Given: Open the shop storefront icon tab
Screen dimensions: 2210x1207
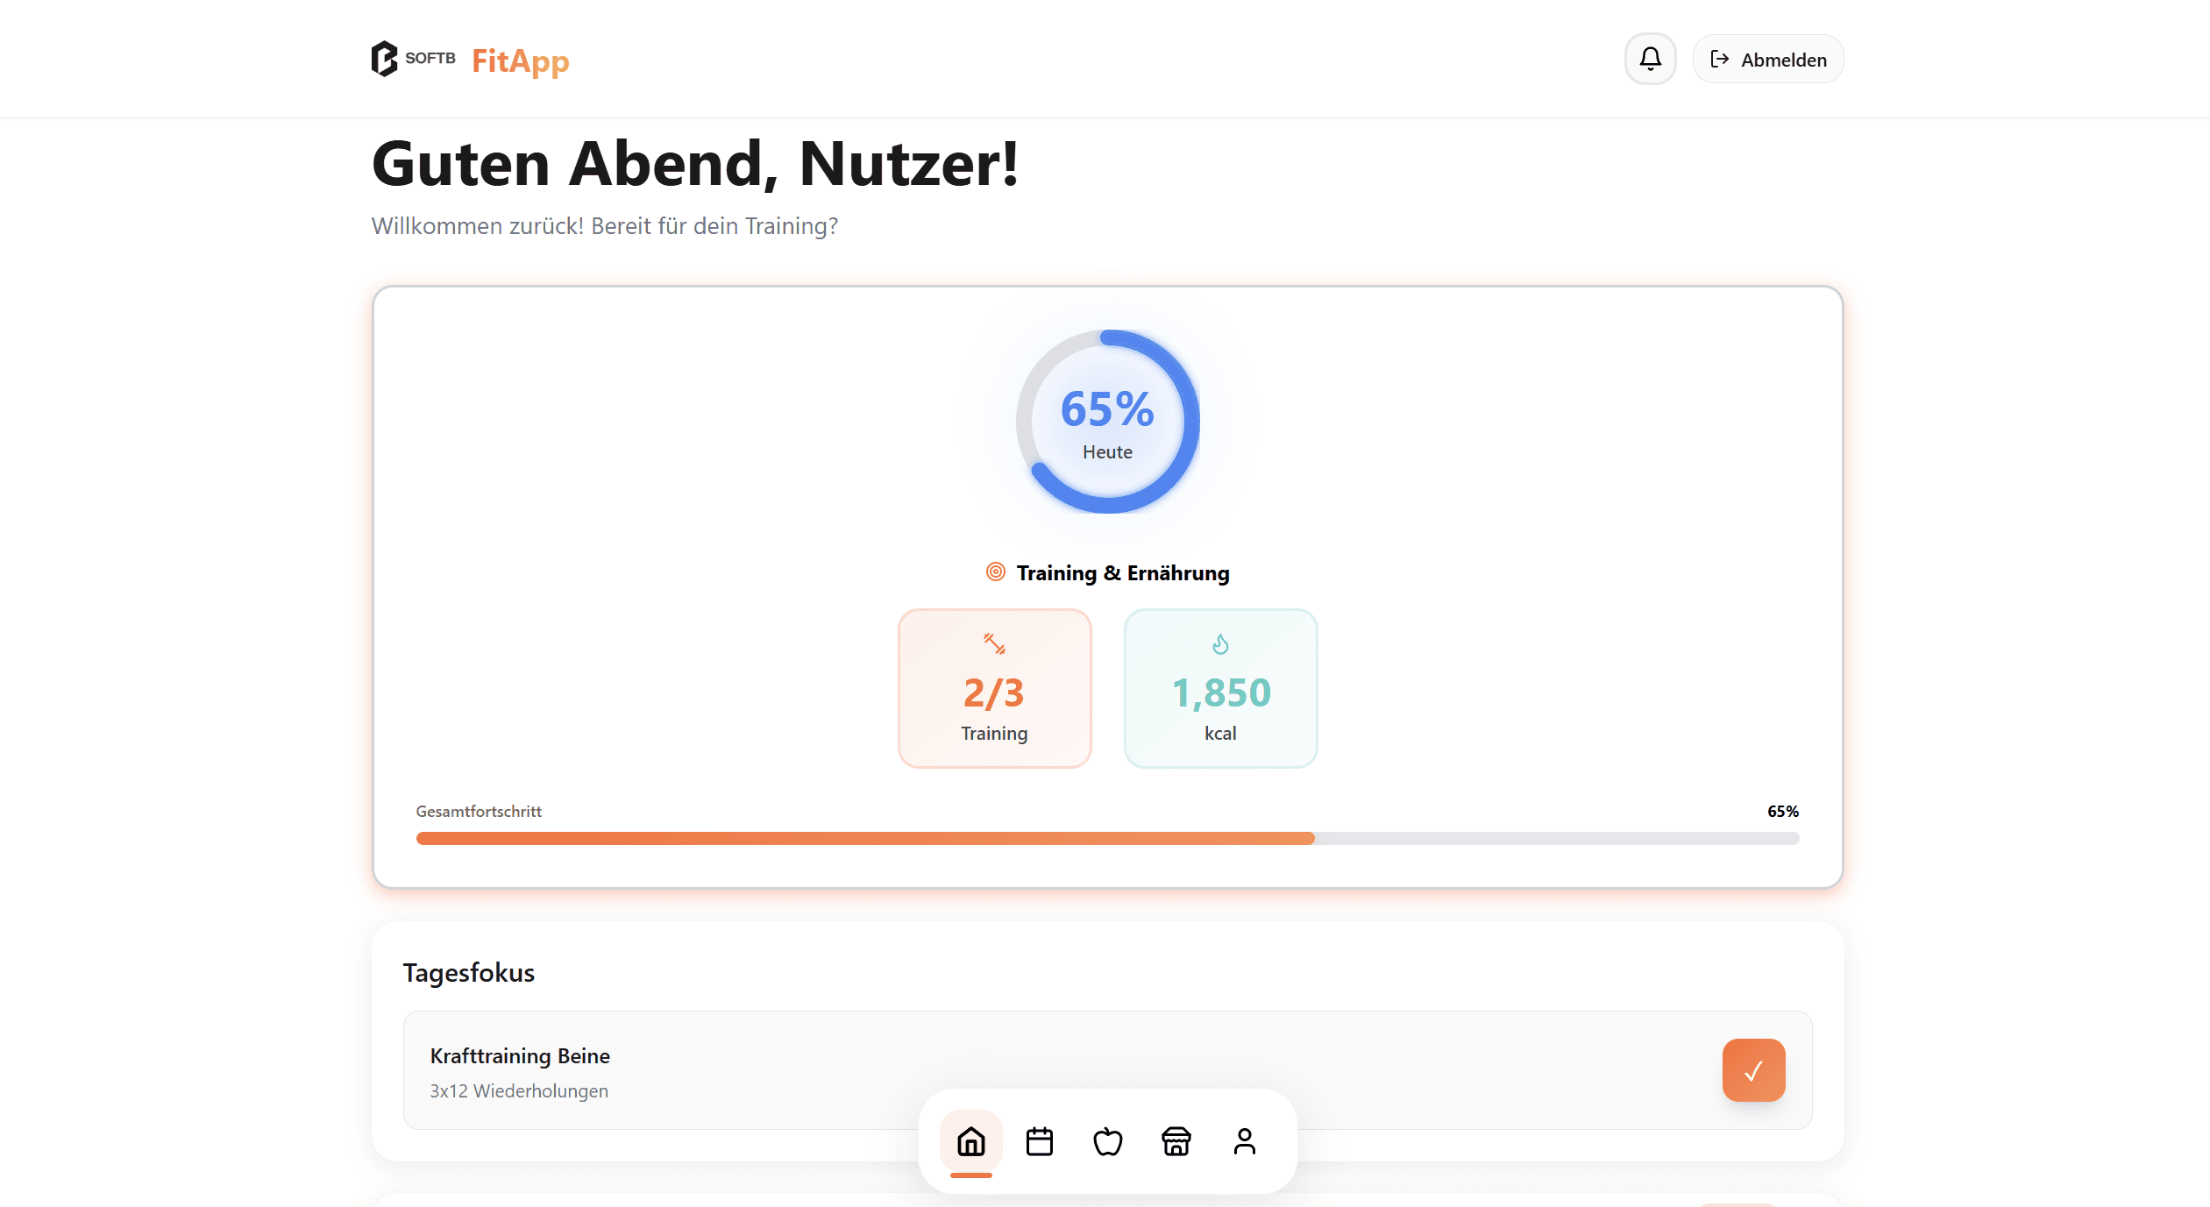Looking at the screenshot, I should coord(1176,1141).
